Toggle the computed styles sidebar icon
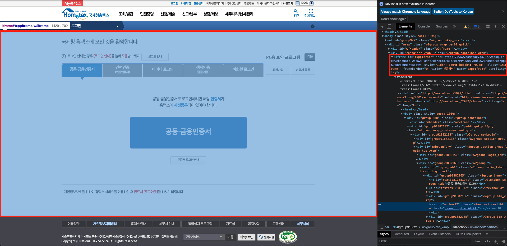This screenshot has width=507, height=246. [503, 241]
